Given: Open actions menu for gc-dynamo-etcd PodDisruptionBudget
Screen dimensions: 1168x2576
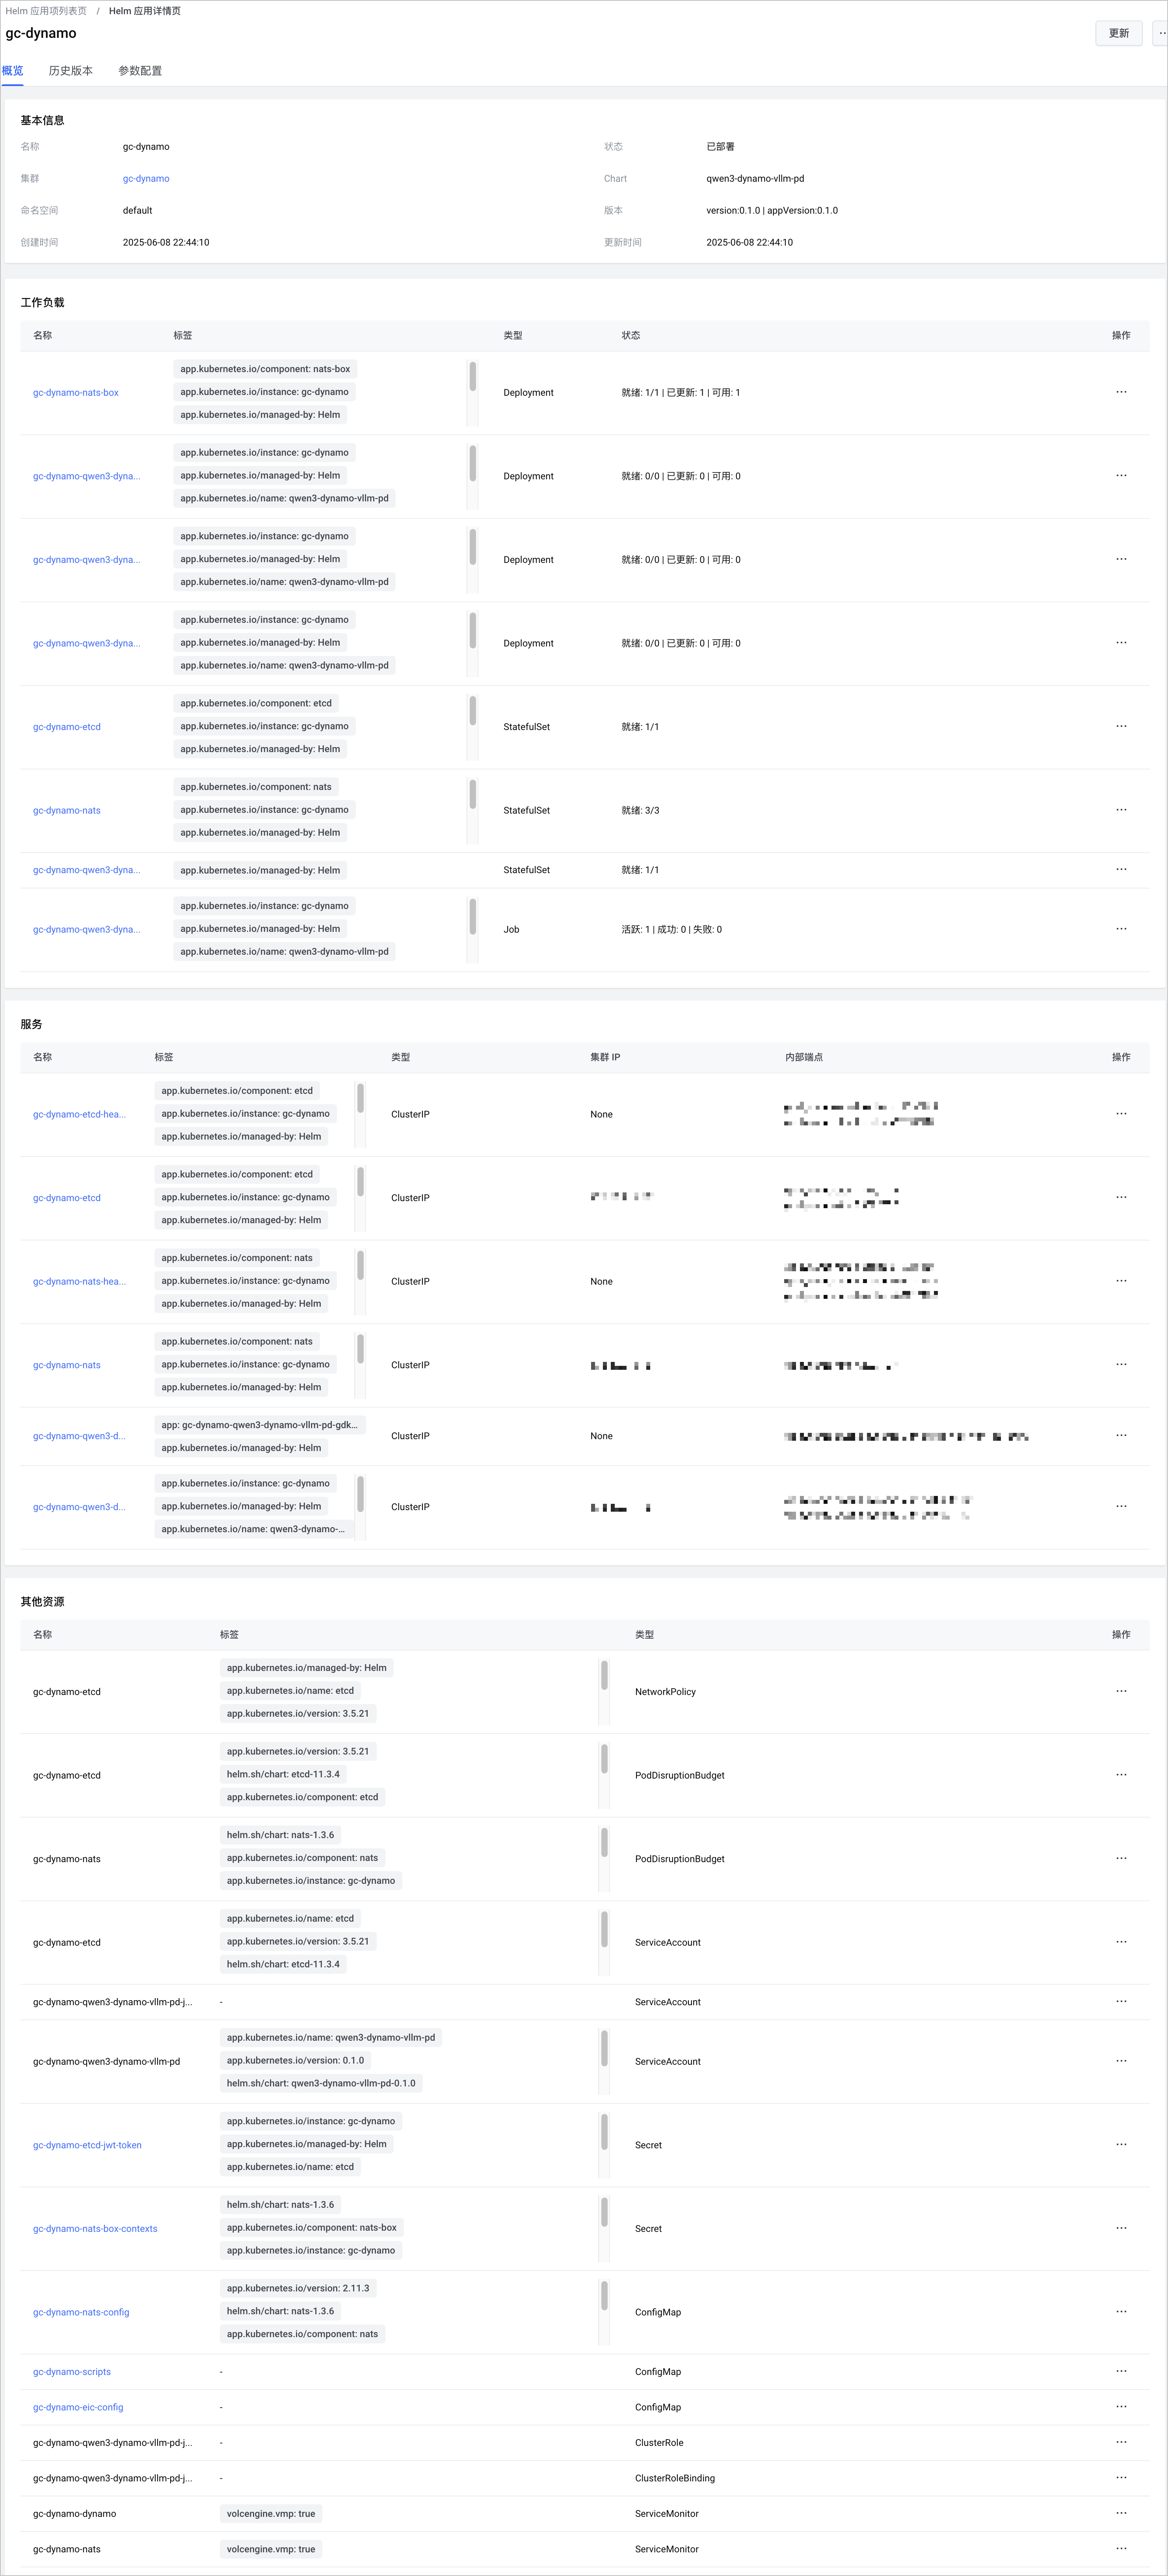Looking at the screenshot, I should point(1121,1775).
